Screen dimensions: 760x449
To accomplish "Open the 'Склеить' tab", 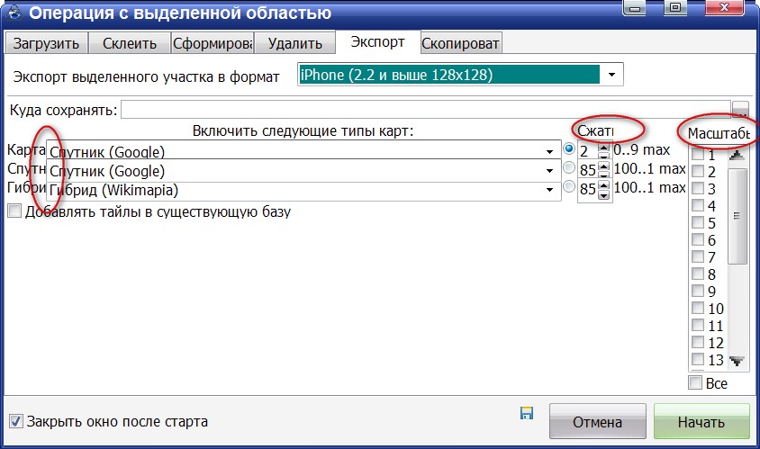I will coord(130,43).
